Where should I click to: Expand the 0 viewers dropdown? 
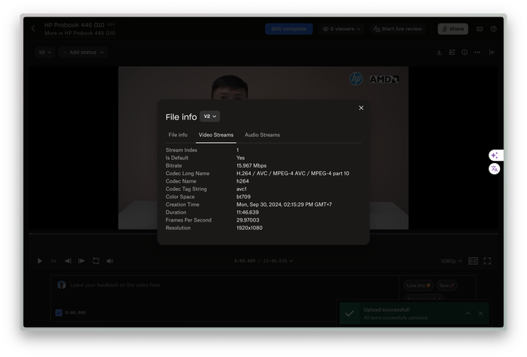point(341,29)
